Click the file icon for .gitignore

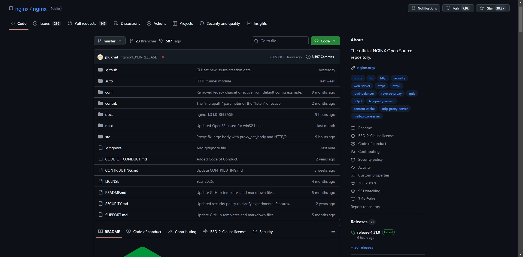(101, 148)
